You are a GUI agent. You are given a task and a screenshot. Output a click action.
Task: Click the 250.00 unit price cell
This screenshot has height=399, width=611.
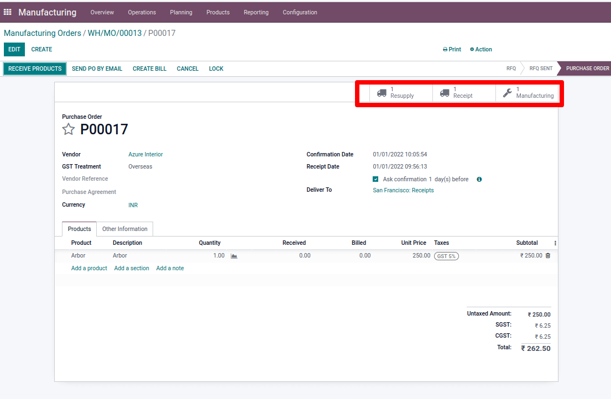pos(422,256)
